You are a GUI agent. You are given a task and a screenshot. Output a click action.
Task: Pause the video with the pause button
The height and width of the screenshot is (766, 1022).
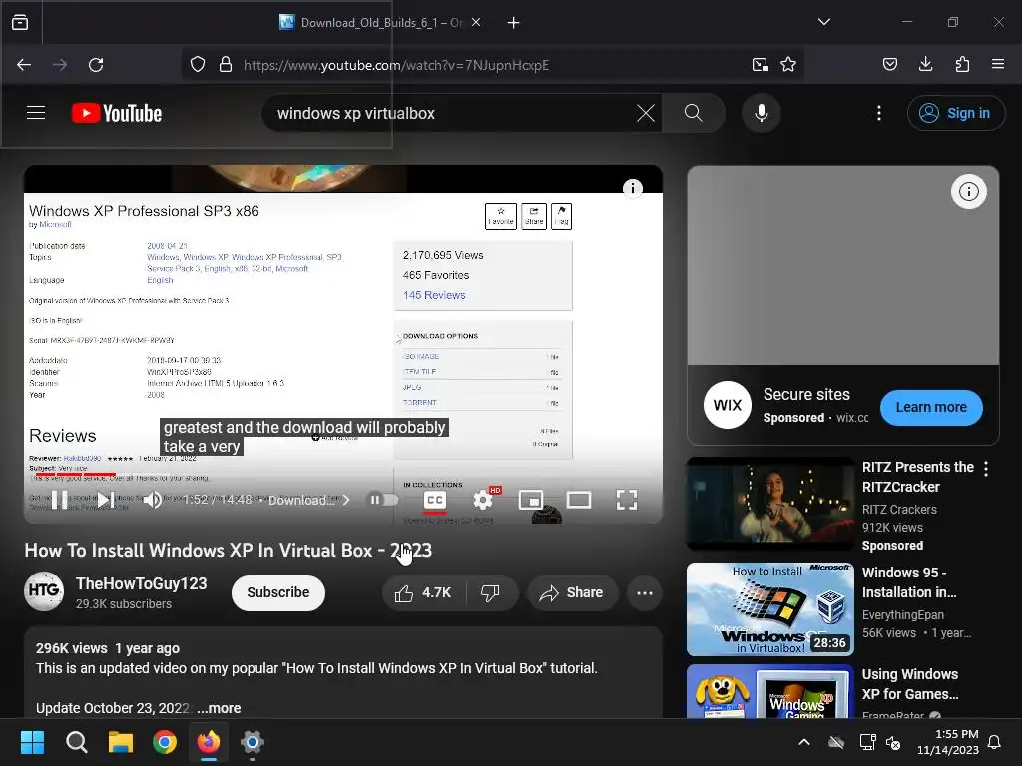pyautogui.click(x=59, y=500)
